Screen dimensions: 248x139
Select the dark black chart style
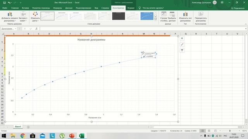pyautogui.click(x=119, y=16)
